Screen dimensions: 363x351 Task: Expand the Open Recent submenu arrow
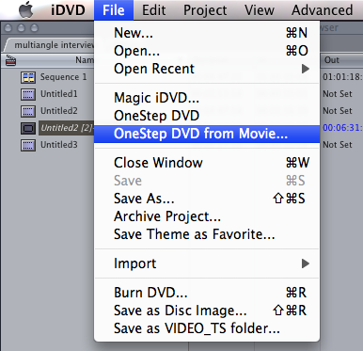[306, 69]
